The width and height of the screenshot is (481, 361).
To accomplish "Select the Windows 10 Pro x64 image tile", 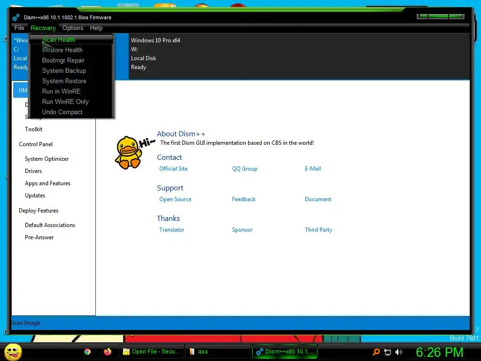I will [299, 56].
